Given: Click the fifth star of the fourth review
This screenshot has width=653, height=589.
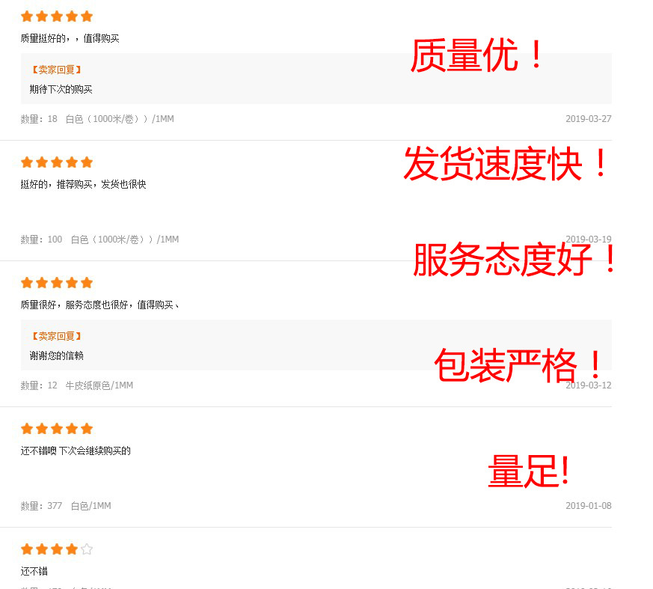Looking at the screenshot, I should click(x=87, y=429).
